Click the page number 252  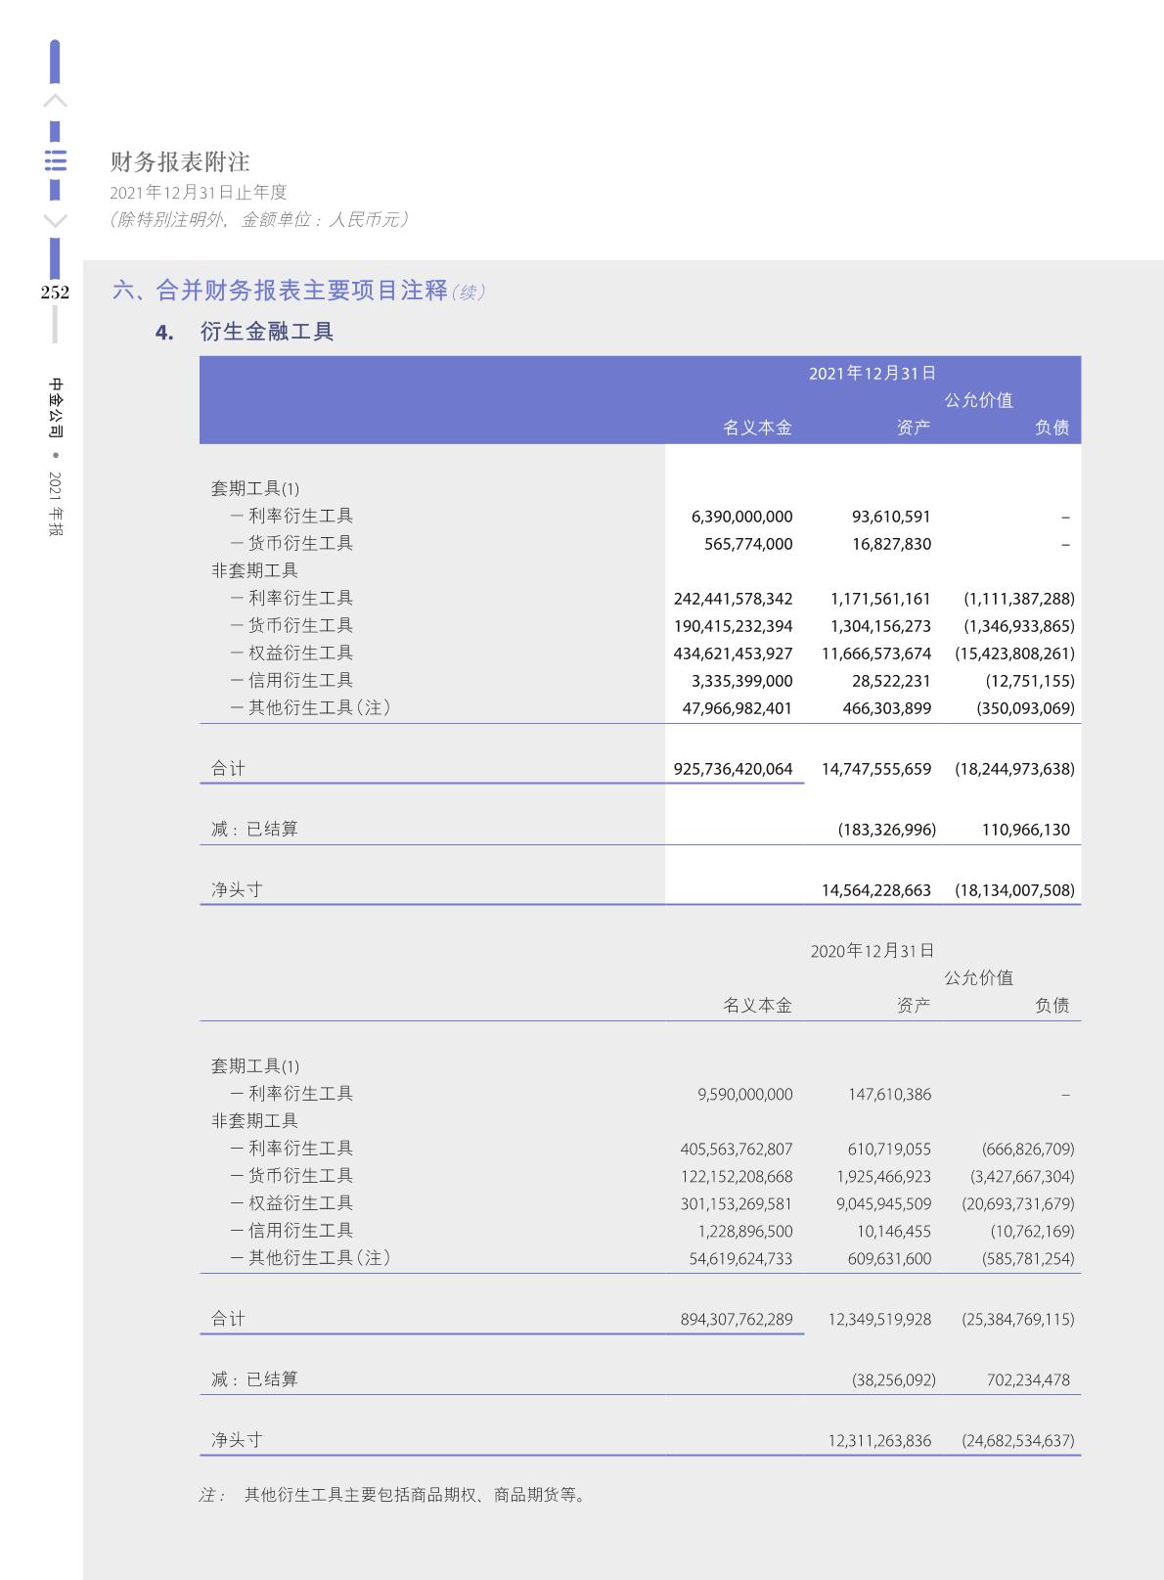pos(55,292)
